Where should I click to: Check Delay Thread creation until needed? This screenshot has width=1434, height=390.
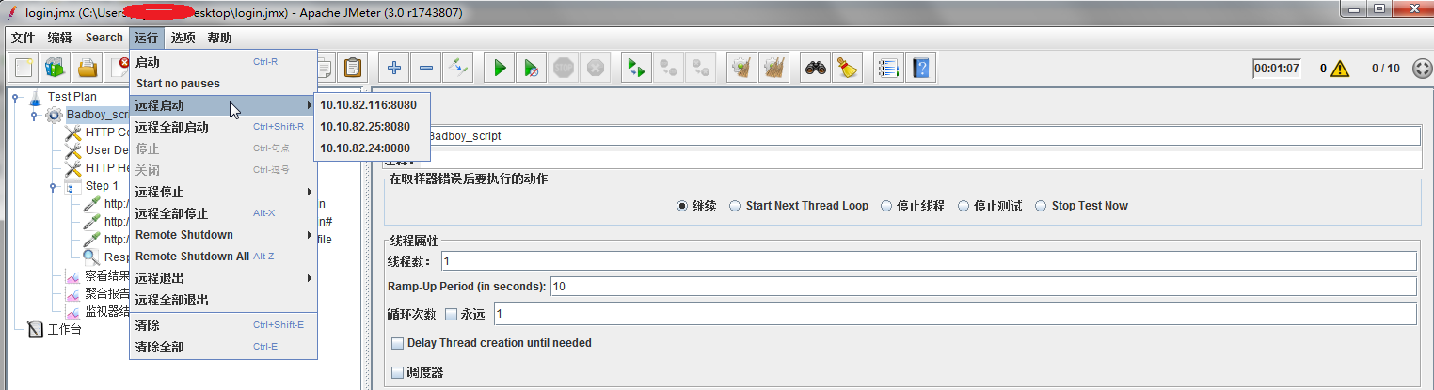tap(397, 343)
